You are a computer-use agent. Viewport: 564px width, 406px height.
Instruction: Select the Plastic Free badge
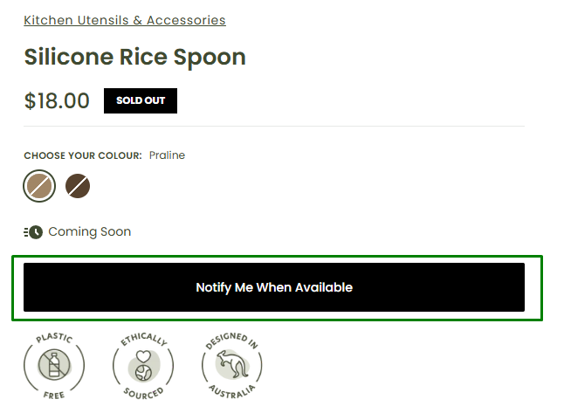[54, 366]
